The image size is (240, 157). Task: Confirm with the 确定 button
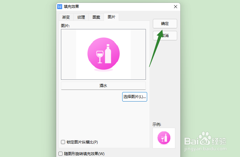[165, 24]
